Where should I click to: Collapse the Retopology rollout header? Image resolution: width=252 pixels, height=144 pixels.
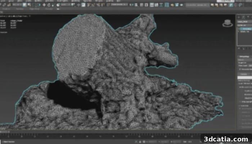tap(244, 57)
